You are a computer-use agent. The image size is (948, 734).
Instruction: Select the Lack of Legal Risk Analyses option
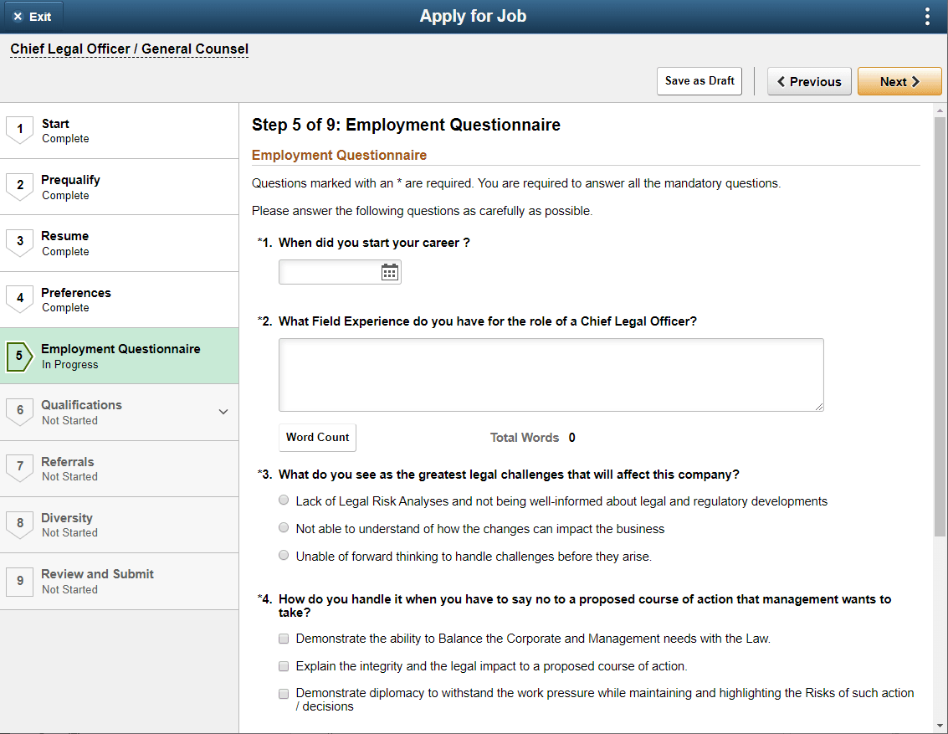284,500
